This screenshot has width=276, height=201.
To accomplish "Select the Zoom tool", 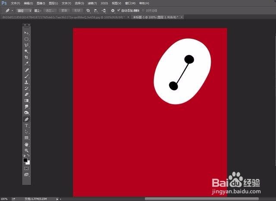I will (27, 151).
